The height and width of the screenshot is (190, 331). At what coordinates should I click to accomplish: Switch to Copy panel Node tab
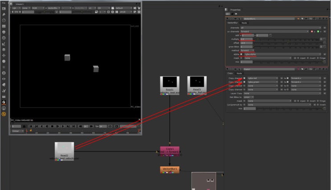pos(239,73)
